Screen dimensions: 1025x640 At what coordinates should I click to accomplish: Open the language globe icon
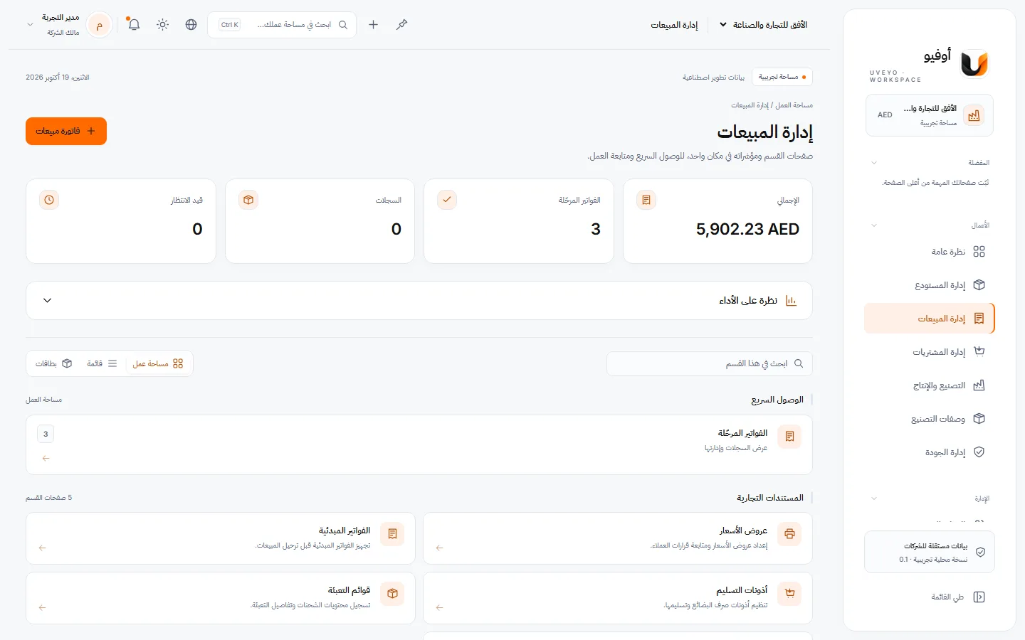191,25
